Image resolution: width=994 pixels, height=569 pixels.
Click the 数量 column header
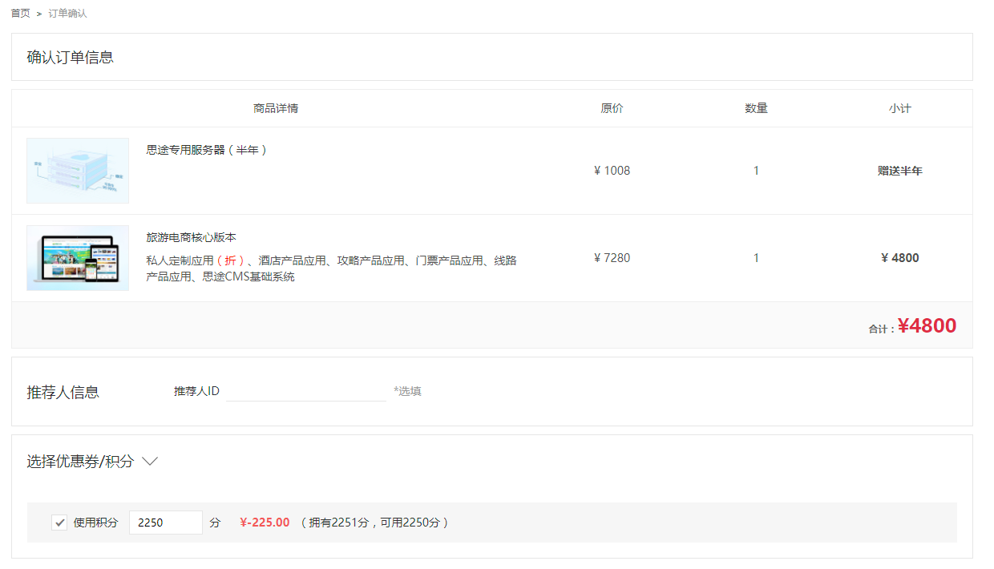tap(756, 108)
